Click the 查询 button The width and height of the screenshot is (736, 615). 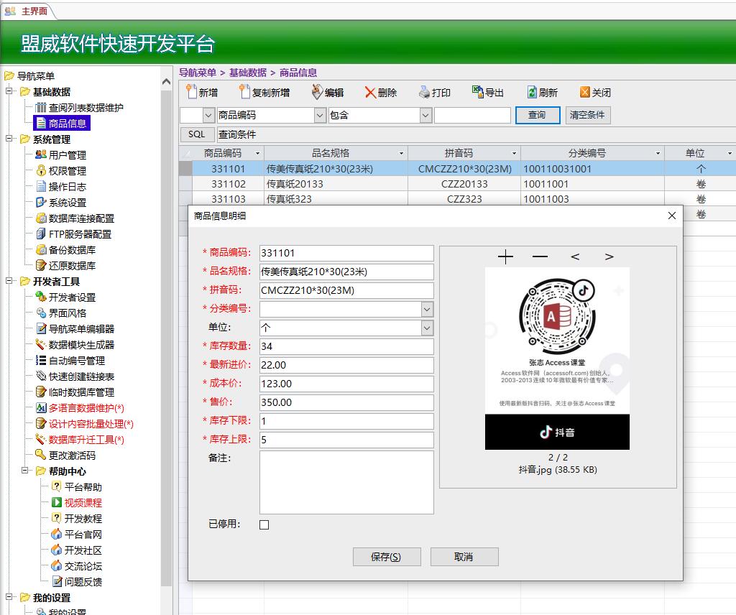point(538,115)
